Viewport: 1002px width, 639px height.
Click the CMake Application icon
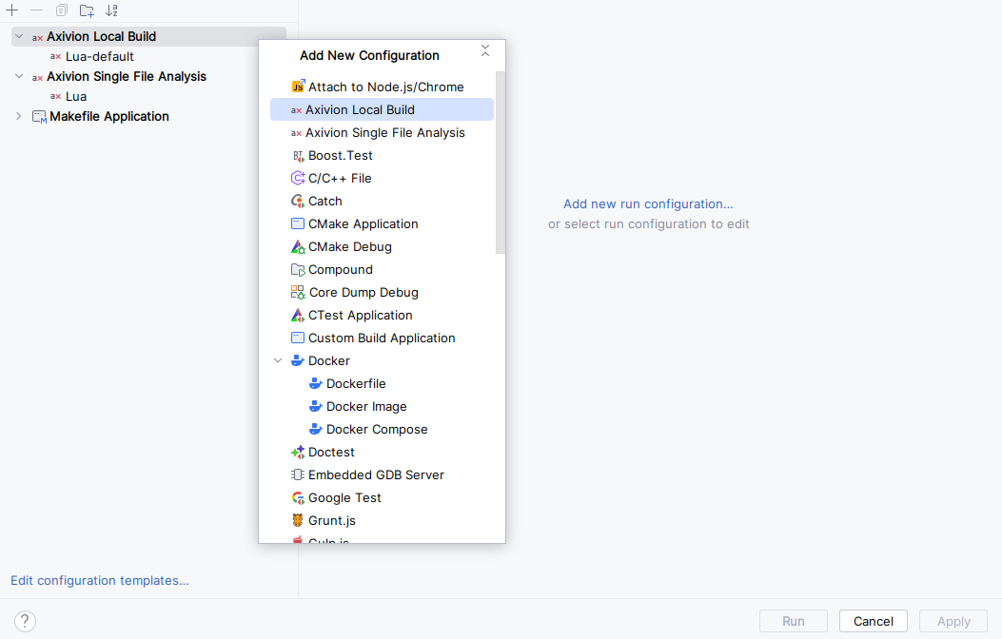pos(298,224)
